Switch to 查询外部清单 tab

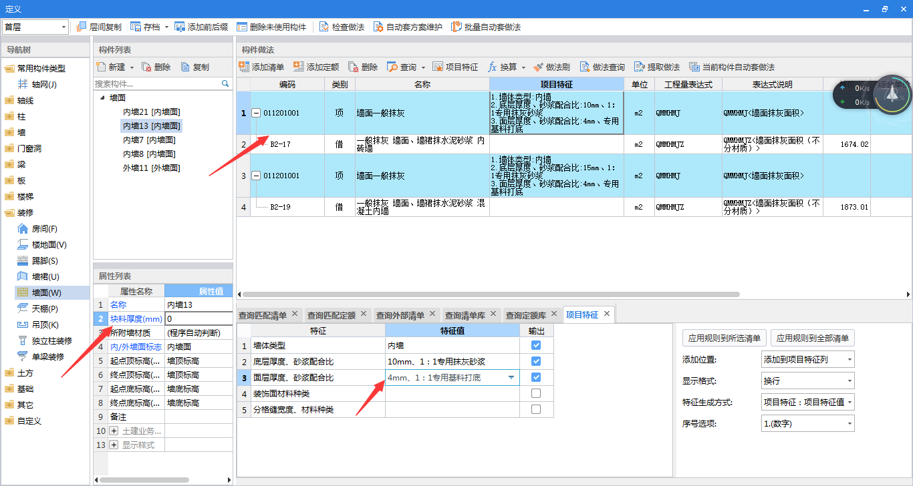[400, 315]
